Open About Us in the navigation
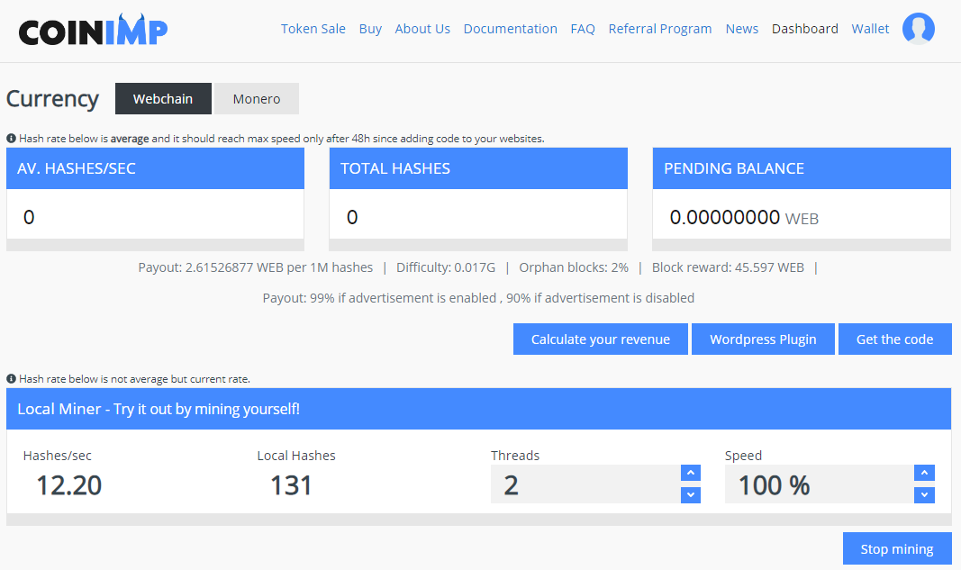961x570 pixels. point(422,29)
